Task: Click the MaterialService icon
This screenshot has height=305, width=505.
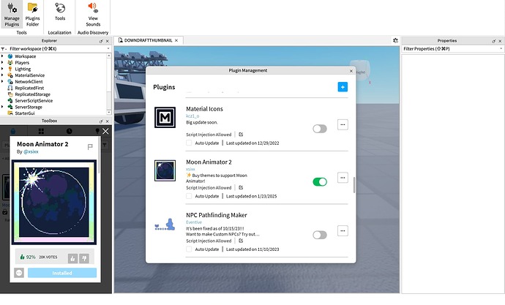Action: pyautogui.click(x=10, y=75)
